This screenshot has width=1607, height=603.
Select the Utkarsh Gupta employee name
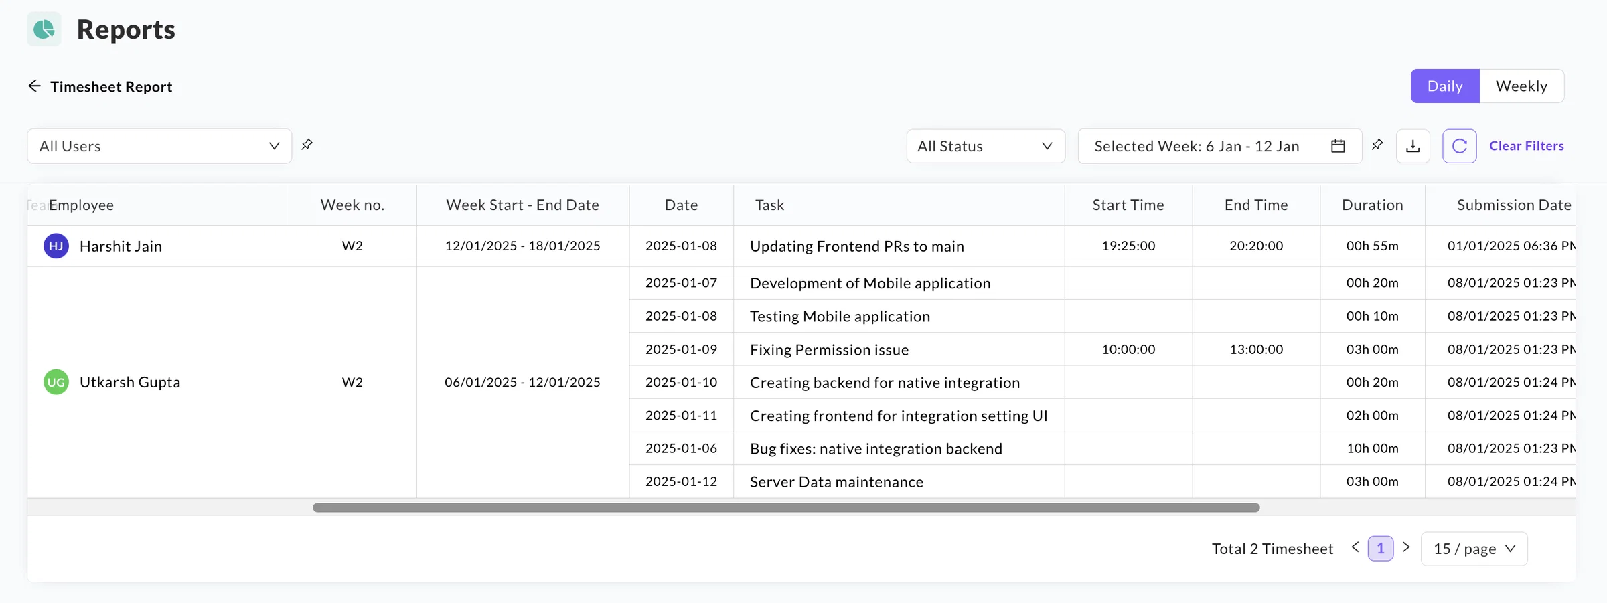[130, 382]
